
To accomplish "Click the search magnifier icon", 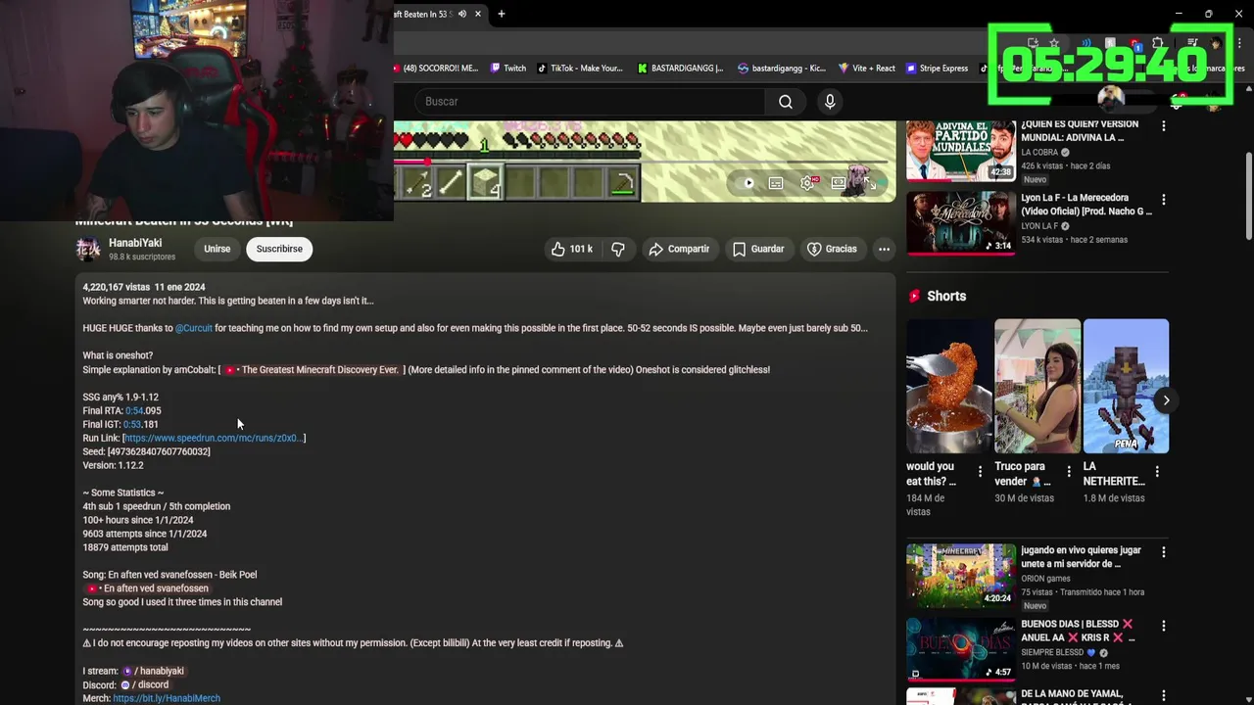I will click(x=786, y=102).
